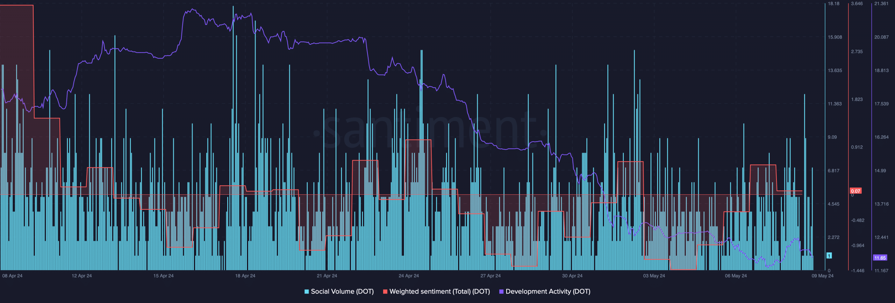895x303 pixels.
Task: Click the red 0.07 sentiment value badge
Action: [x=855, y=191]
